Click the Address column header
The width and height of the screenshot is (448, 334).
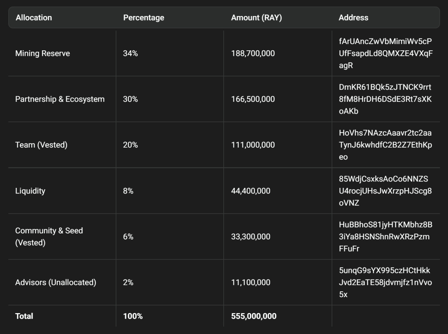tap(353, 18)
